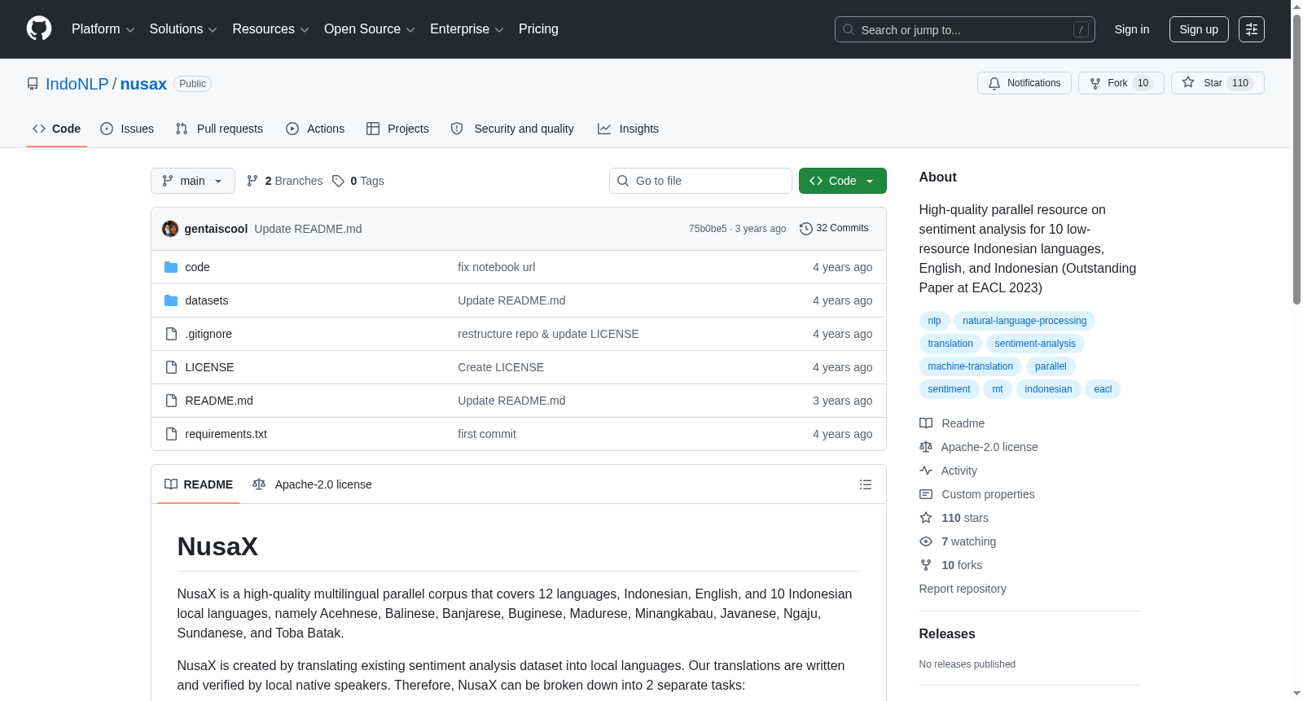Open the Projects tab

[x=397, y=129]
